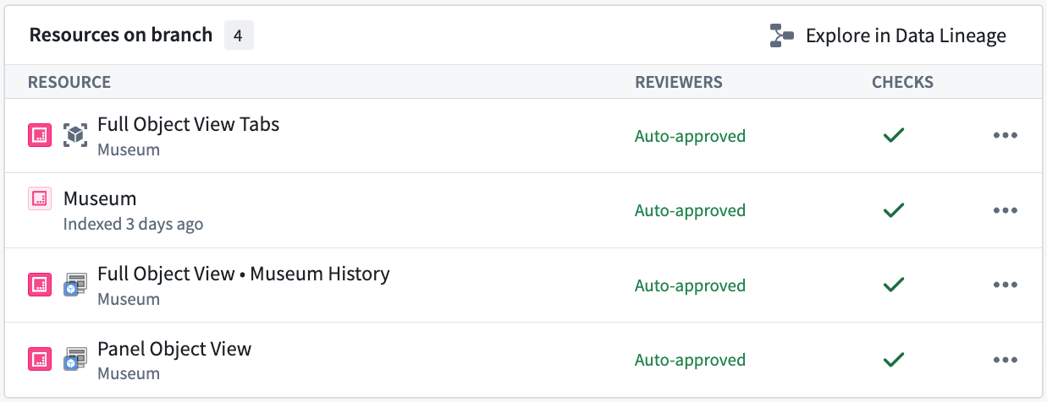Click Auto-approved status in the Museum row
The width and height of the screenshot is (1047, 402).
click(x=690, y=210)
